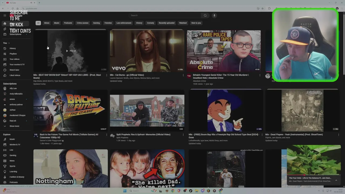345x194 pixels.
Task: Open TikTok from the taskbar
Action: (191, 191)
